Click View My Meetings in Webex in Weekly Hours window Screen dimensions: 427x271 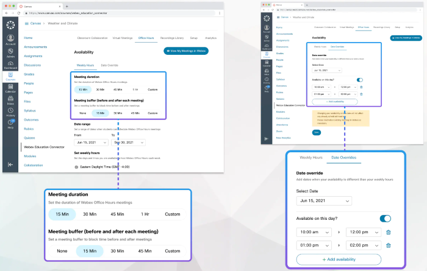(x=186, y=51)
